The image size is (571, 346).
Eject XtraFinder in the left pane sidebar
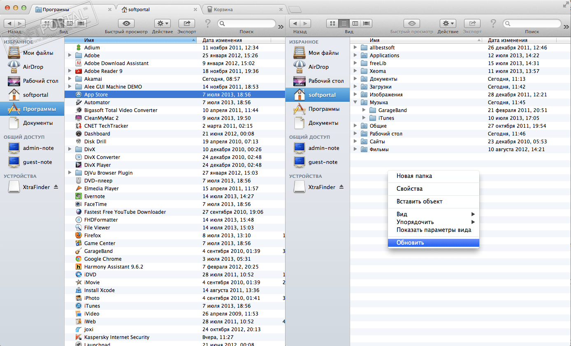(x=56, y=187)
